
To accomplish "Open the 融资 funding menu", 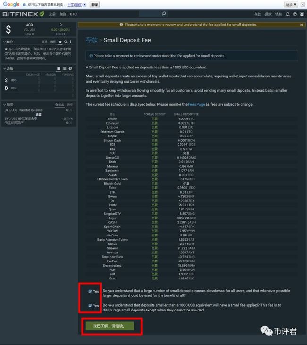I will pyautogui.click(x=63, y=14).
